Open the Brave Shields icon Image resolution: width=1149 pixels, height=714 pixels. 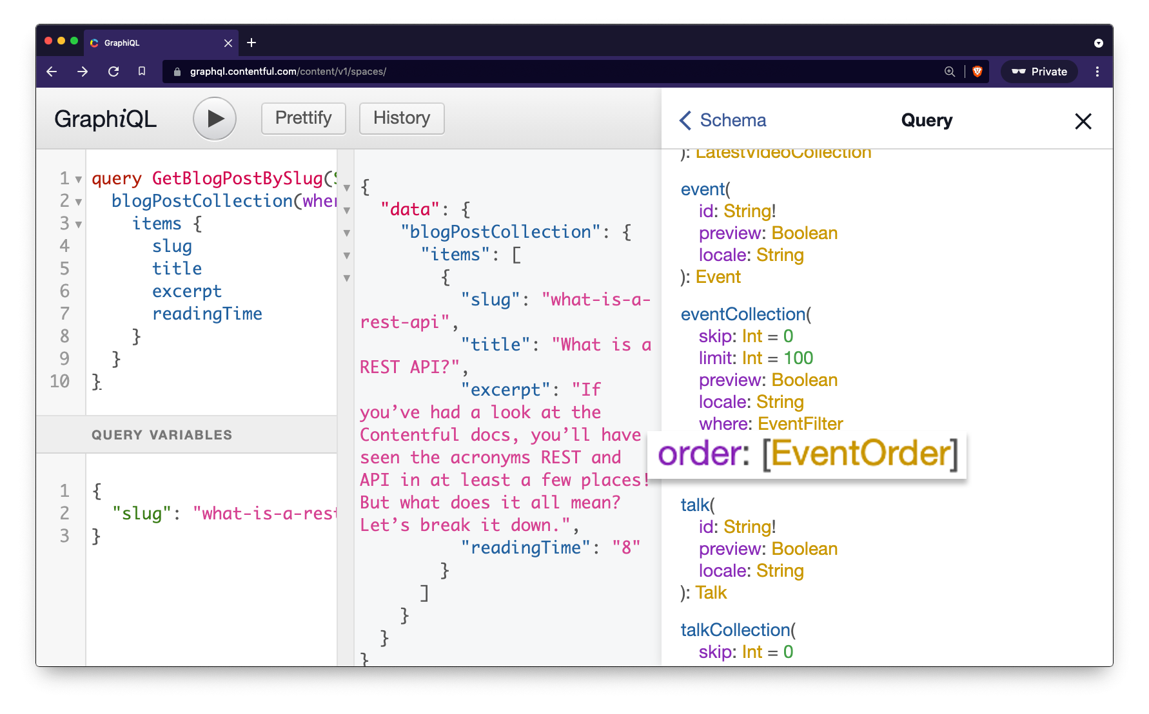(x=977, y=72)
